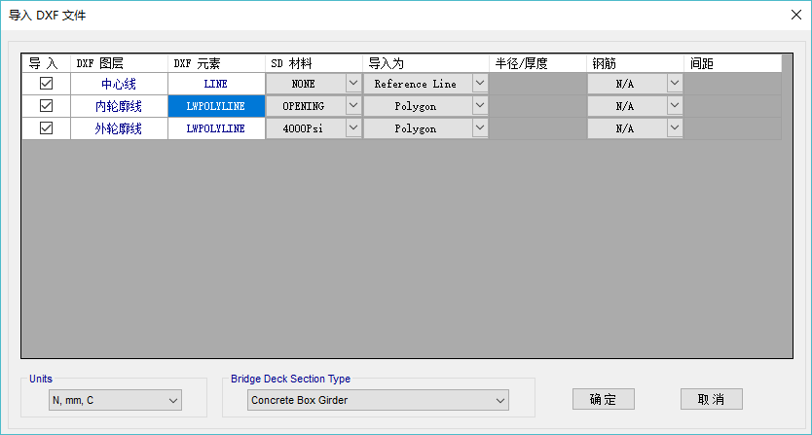Open the 4000Psi material dropdown
The height and width of the screenshot is (435, 812).
click(352, 128)
